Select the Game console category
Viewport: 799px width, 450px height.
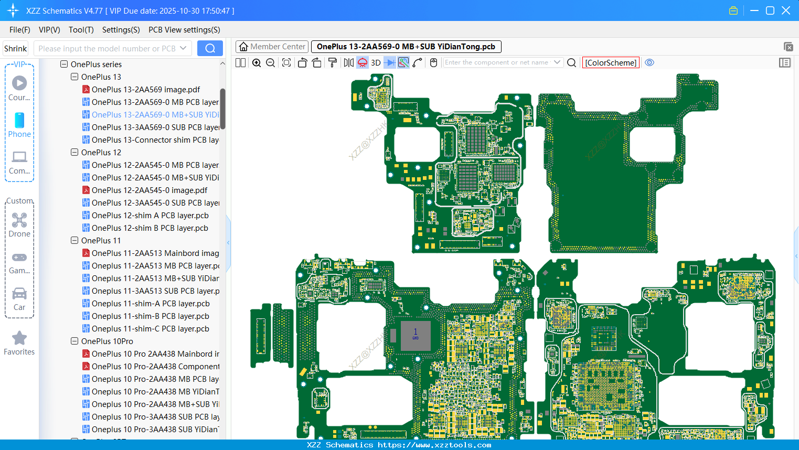[19, 262]
